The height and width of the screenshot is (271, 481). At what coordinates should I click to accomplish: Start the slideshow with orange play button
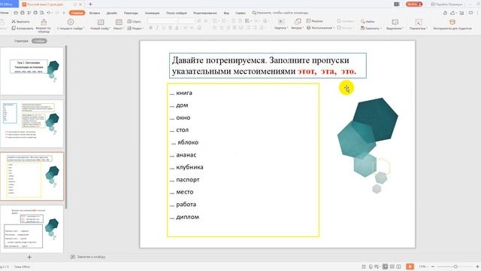tap(410, 266)
